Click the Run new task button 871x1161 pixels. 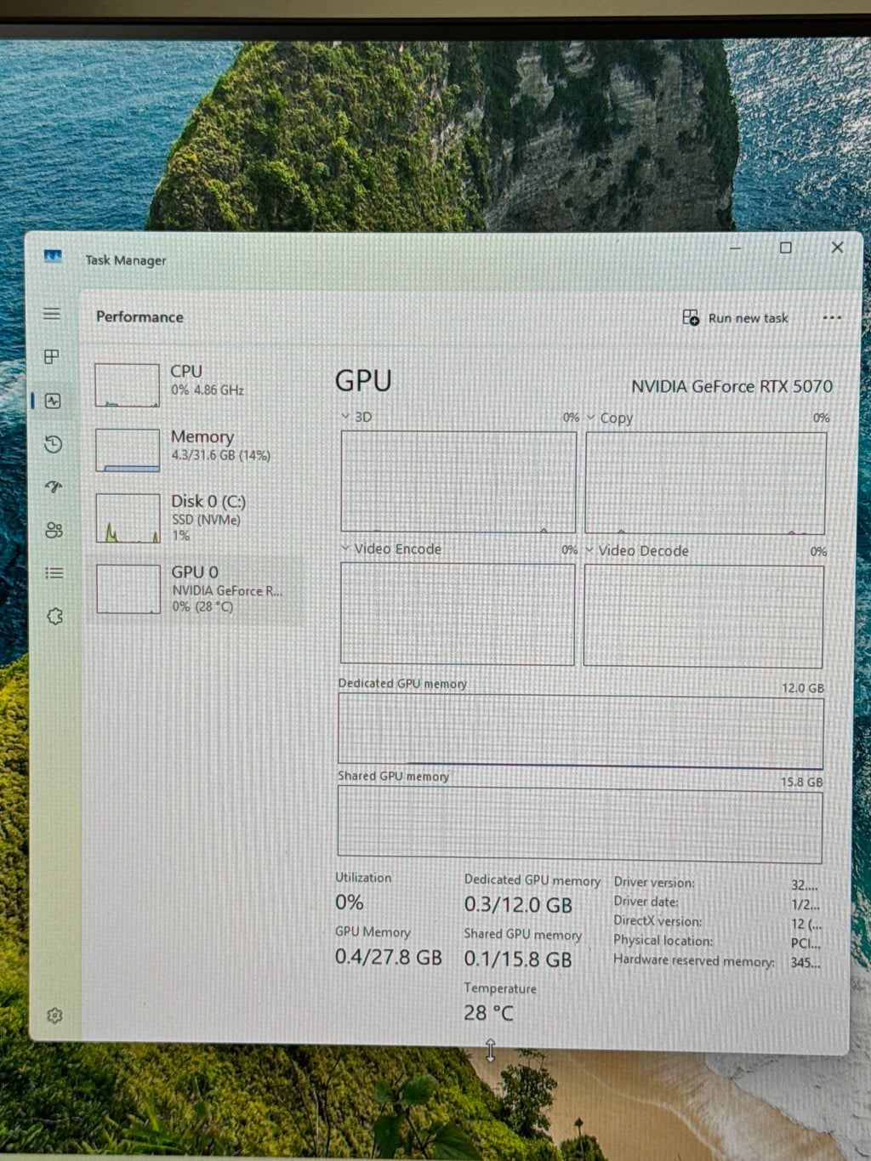736,318
